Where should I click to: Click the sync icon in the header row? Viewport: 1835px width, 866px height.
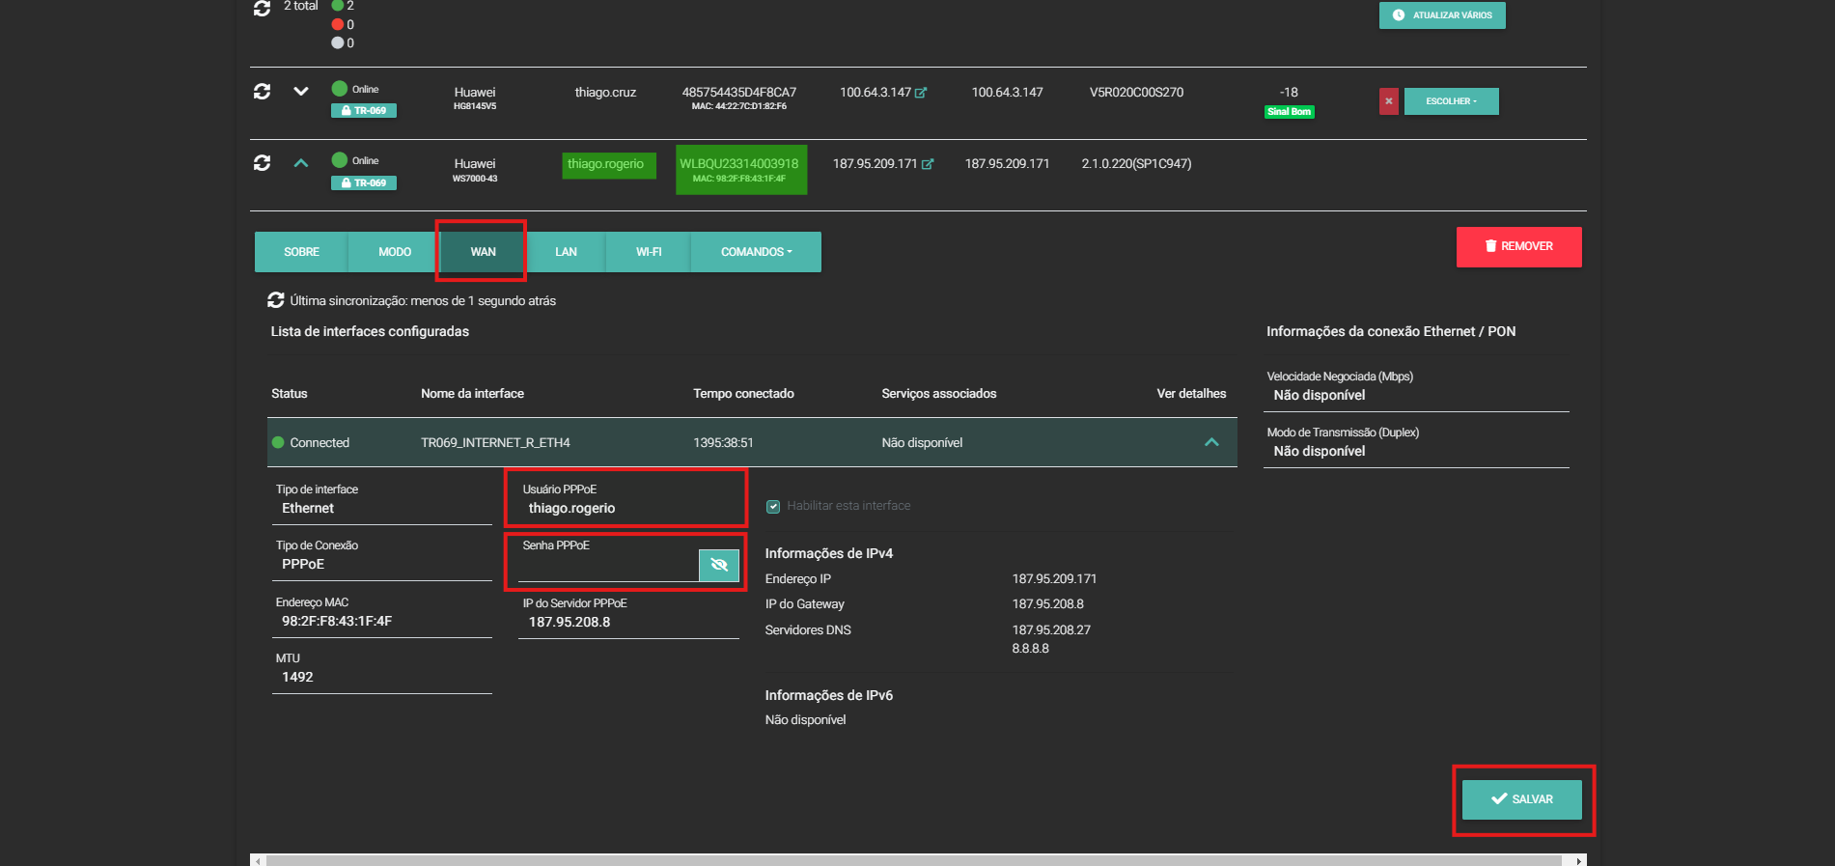pos(262,9)
